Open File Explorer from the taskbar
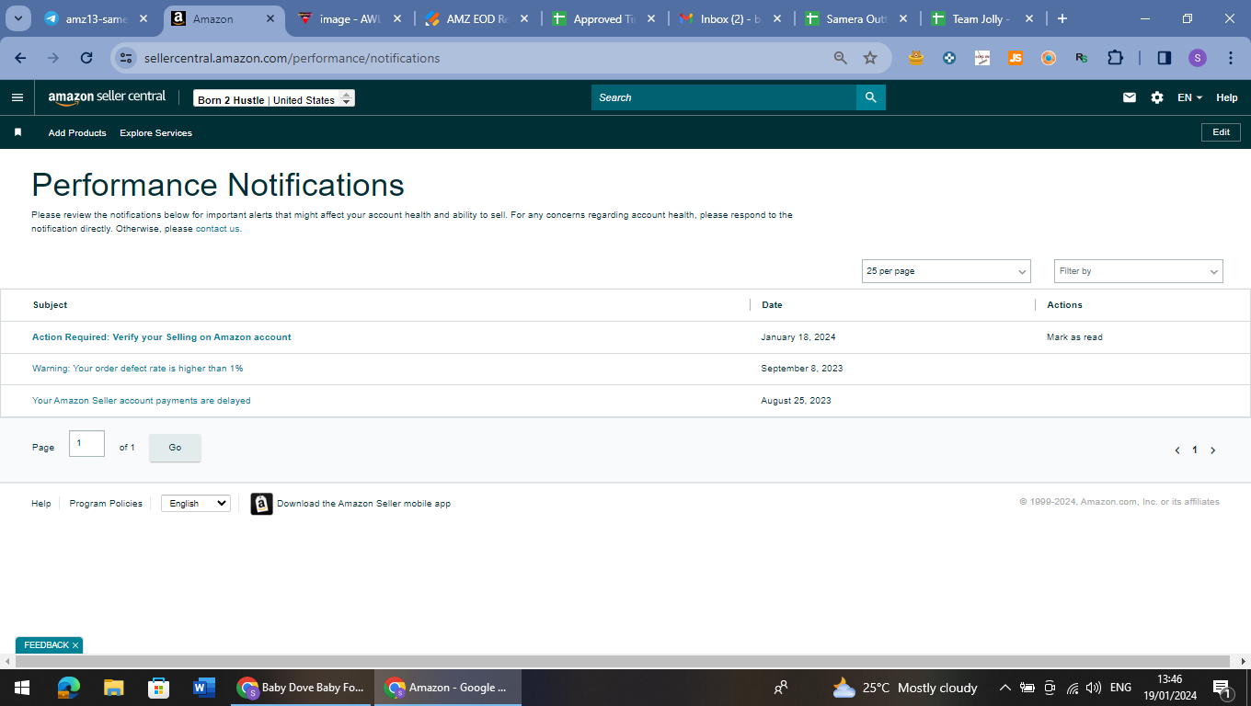1251x706 pixels. click(x=114, y=688)
